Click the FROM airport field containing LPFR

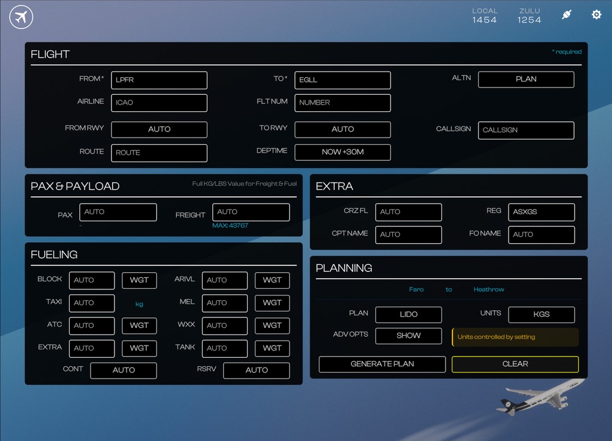point(159,80)
